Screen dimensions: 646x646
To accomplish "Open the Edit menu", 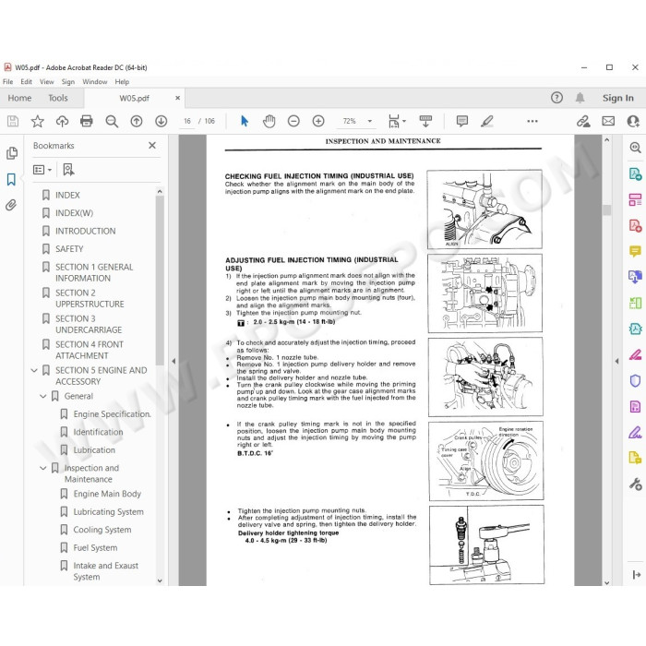I will (27, 81).
